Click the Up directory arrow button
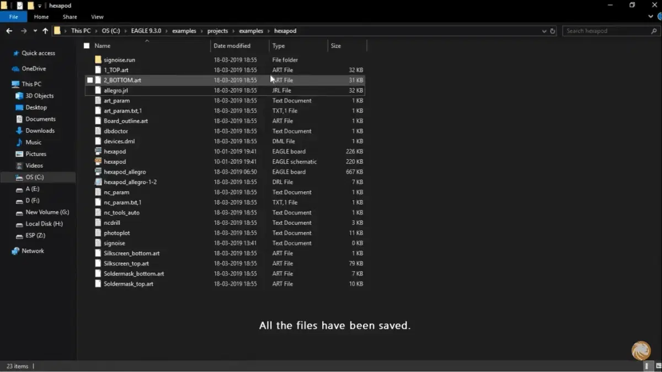 click(45, 31)
